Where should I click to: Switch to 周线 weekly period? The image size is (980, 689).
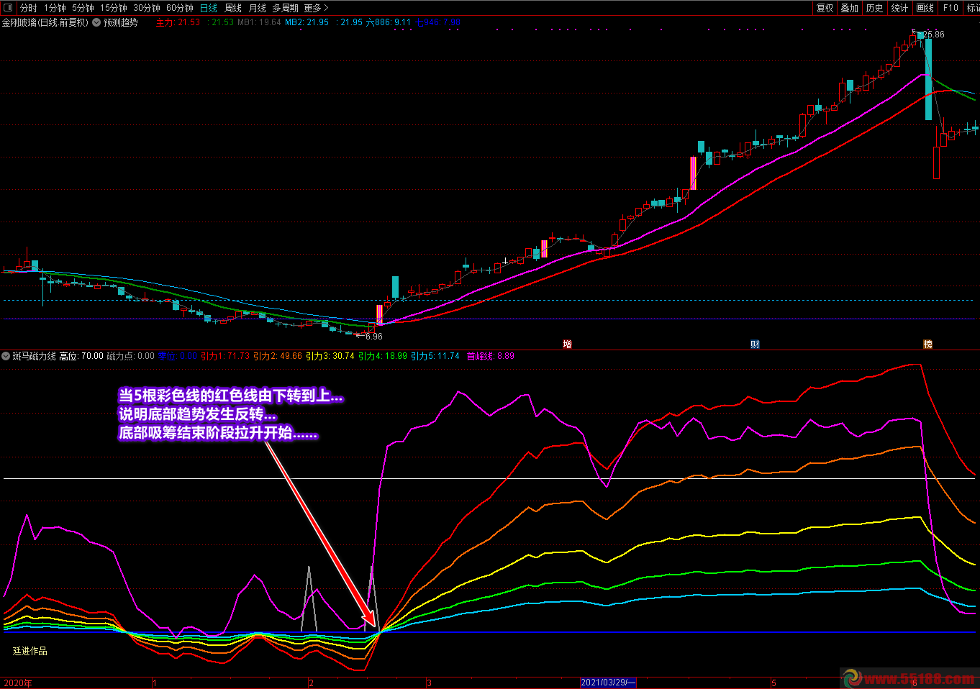click(233, 8)
